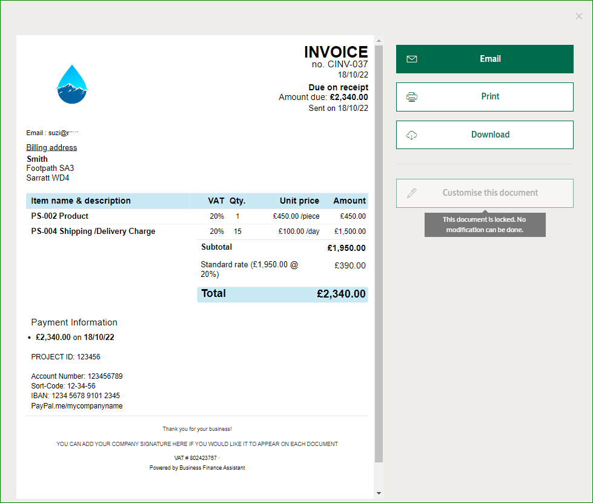Click the pencil icon beside Customise
The image size is (593, 503).
(412, 193)
